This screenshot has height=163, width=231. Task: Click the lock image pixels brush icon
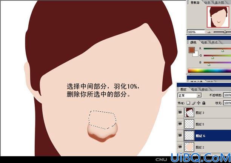[194, 103]
